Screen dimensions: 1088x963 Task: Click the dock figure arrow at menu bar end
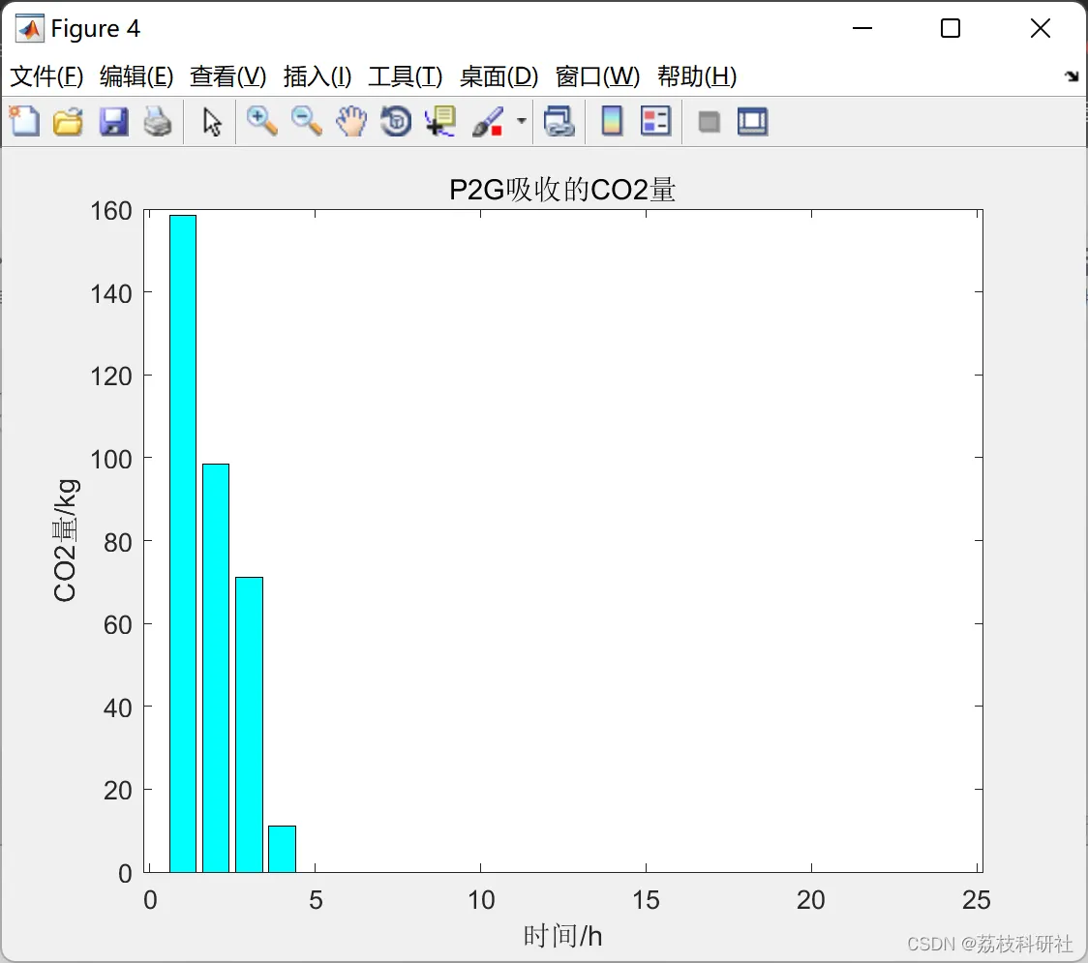[1073, 76]
